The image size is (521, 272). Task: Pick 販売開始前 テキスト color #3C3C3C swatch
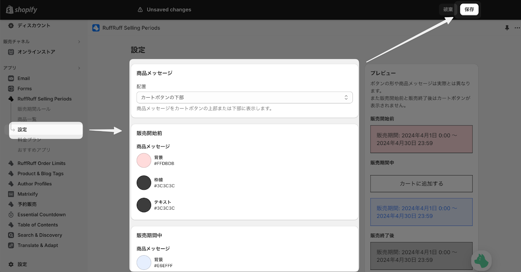pos(144,205)
